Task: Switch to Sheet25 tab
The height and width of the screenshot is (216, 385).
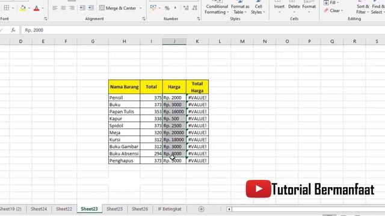Action: tap(115, 209)
